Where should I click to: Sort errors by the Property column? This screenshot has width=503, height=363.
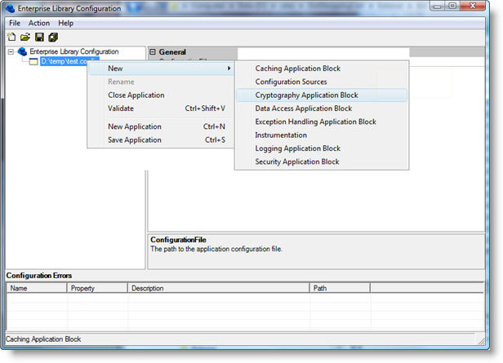click(x=97, y=288)
